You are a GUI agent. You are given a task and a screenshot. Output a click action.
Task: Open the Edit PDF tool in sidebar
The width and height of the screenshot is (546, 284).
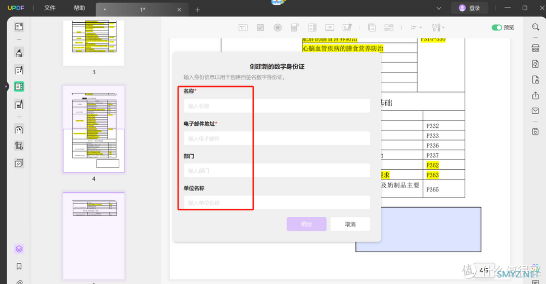(x=19, y=70)
